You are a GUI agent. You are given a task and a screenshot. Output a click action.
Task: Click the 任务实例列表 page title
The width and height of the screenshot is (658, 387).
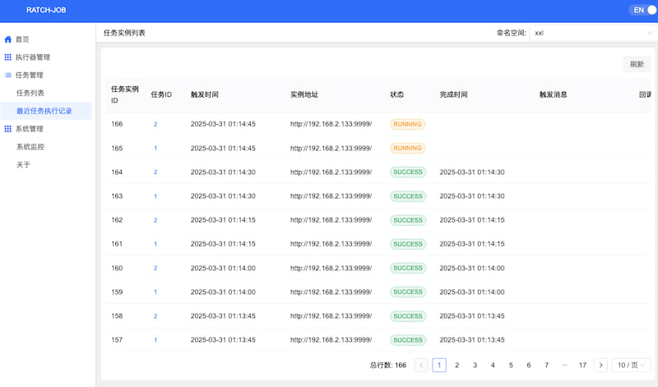124,33
